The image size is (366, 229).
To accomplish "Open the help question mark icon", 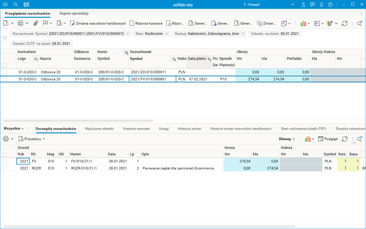I will [330, 4].
